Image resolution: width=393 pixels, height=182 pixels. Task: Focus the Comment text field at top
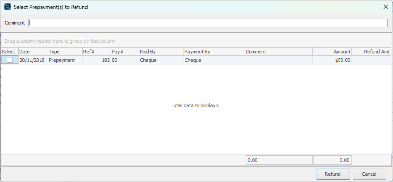pyautogui.click(x=208, y=23)
